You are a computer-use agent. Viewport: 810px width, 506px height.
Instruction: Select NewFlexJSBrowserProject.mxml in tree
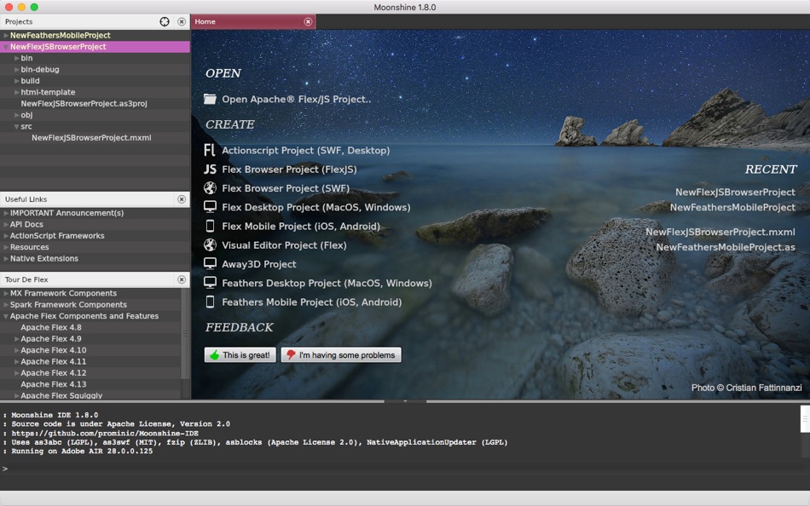click(91, 138)
